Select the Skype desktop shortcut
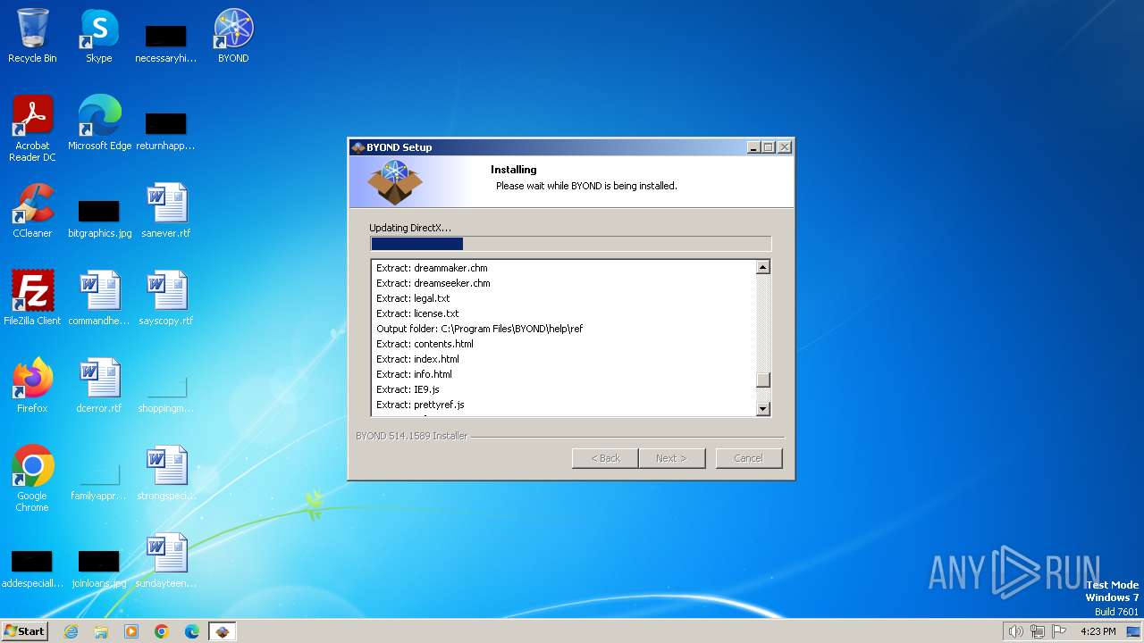Image resolution: width=1144 pixels, height=643 pixels. click(x=99, y=37)
